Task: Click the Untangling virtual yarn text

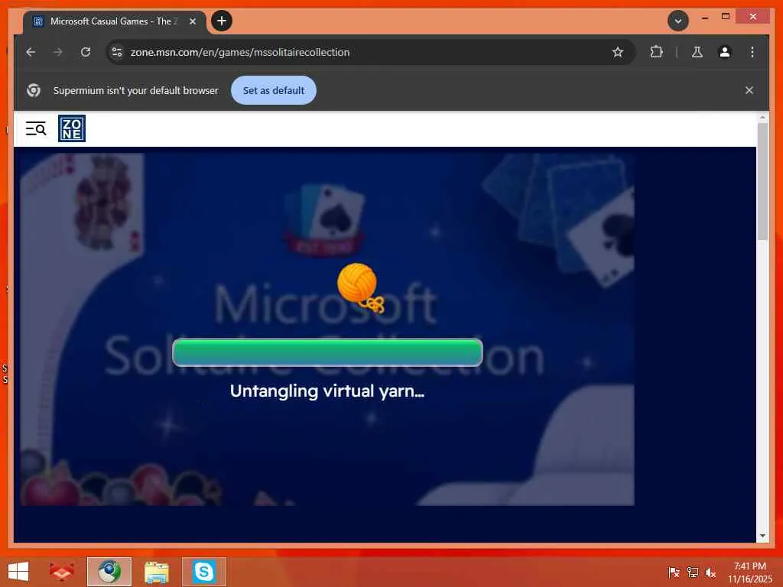Action: 327,391
